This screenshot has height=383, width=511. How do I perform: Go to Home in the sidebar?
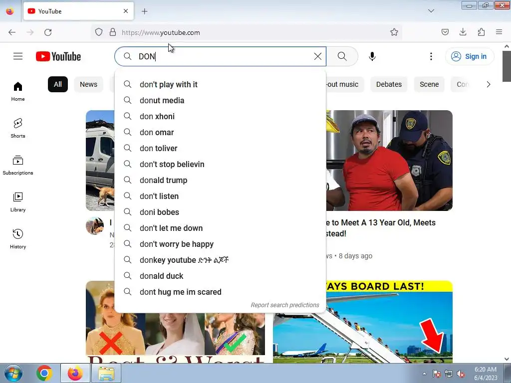(18, 92)
